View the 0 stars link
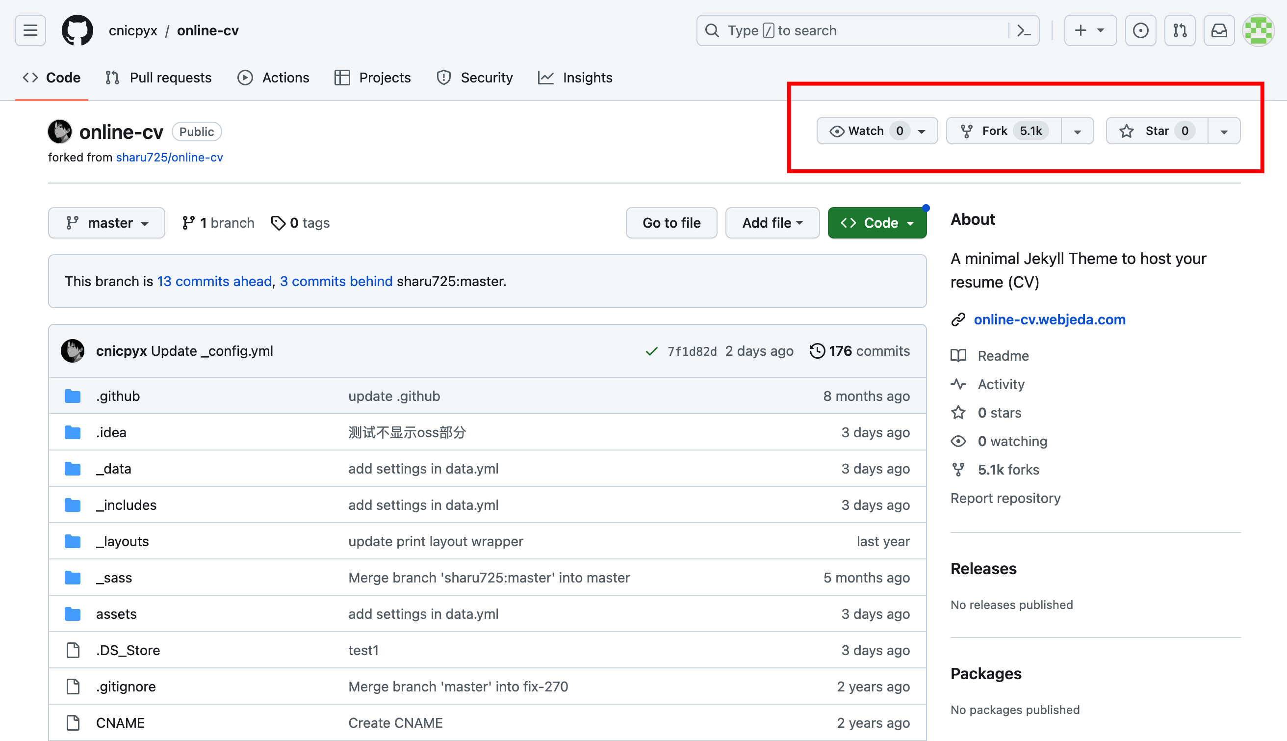The height and width of the screenshot is (741, 1287). click(986, 413)
